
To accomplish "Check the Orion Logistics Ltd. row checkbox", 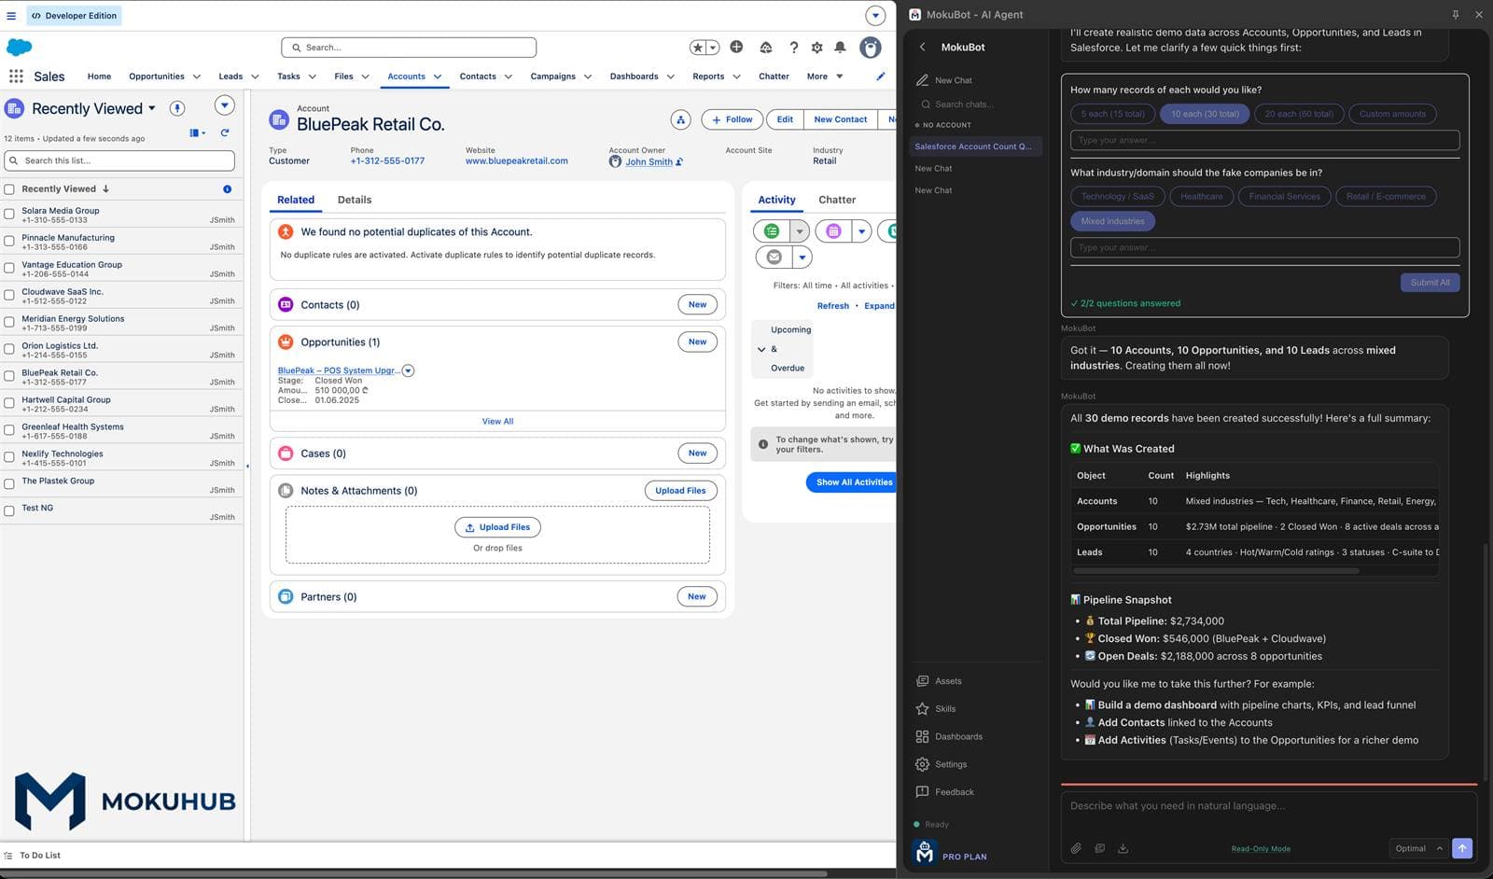I will coord(9,349).
